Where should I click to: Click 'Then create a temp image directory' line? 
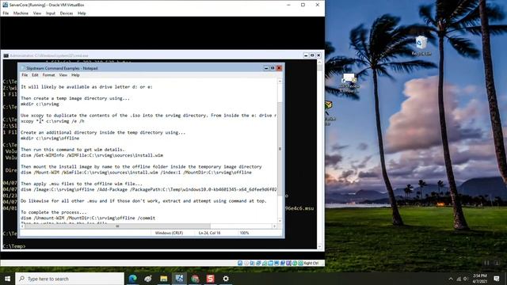pos(75,98)
